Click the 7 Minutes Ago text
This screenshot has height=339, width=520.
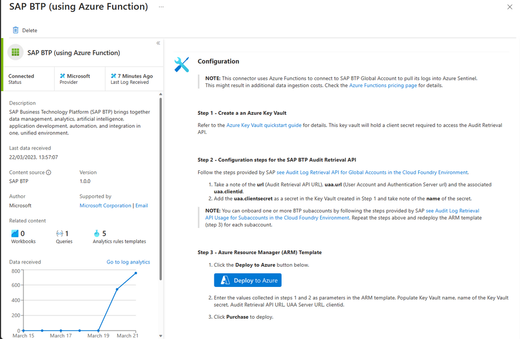[135, 76]
